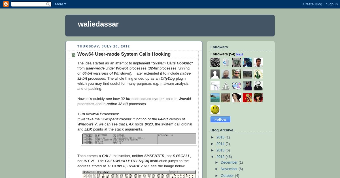Image resolution: width=340 pixels, height=178 pixels.
Task: Click the Sign In link
Action: pos(332,4)
